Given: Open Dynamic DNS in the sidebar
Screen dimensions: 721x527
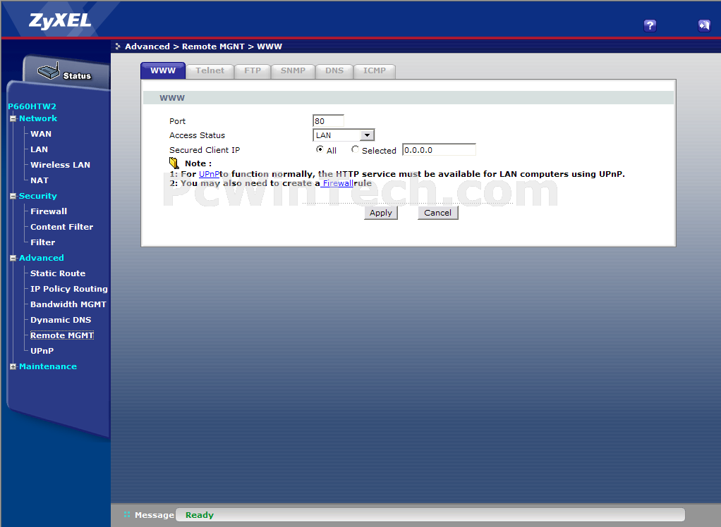Looking at the screenshot, I should click(61, 320).
